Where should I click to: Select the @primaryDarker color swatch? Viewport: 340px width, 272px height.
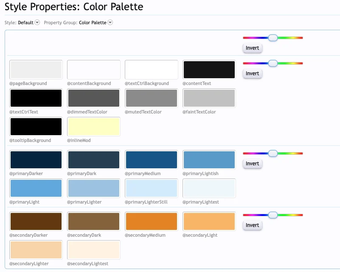pyautogui.click(x=36, y=159)
